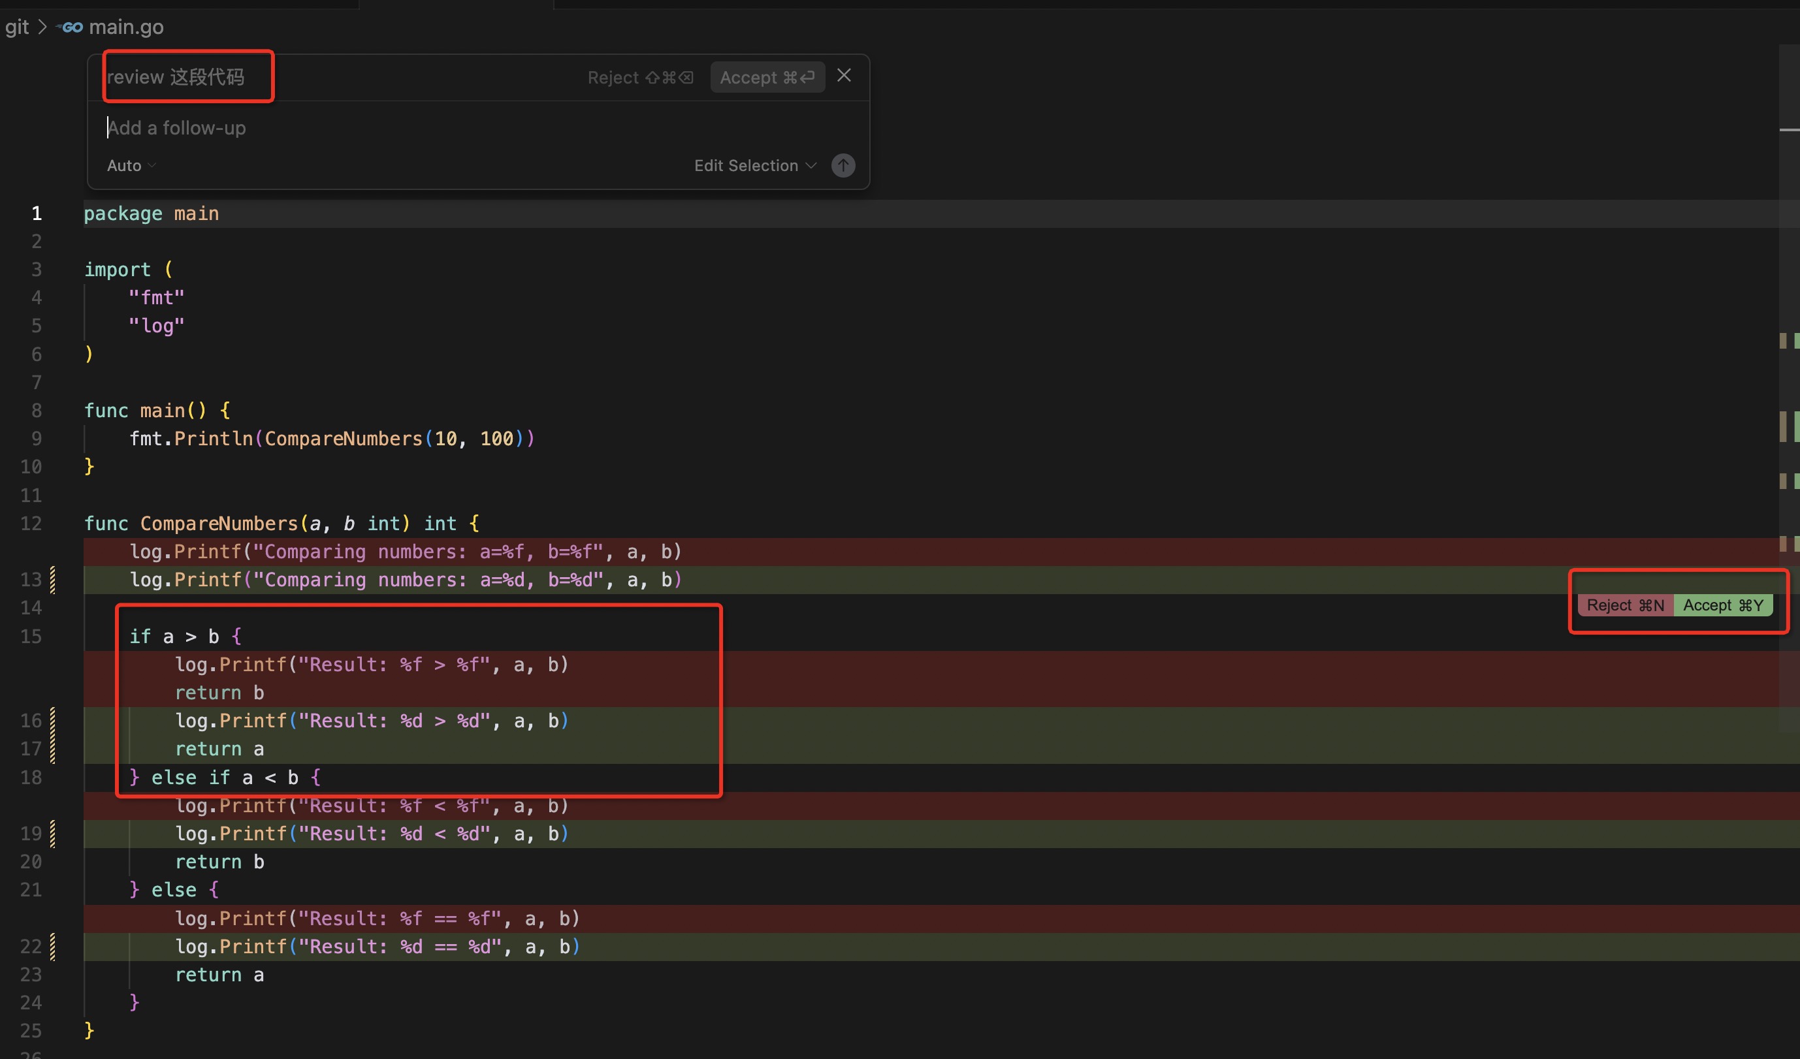Click the Go file icon in breadcrumb
The image size is (1800, 1059).
coord(71,27)
